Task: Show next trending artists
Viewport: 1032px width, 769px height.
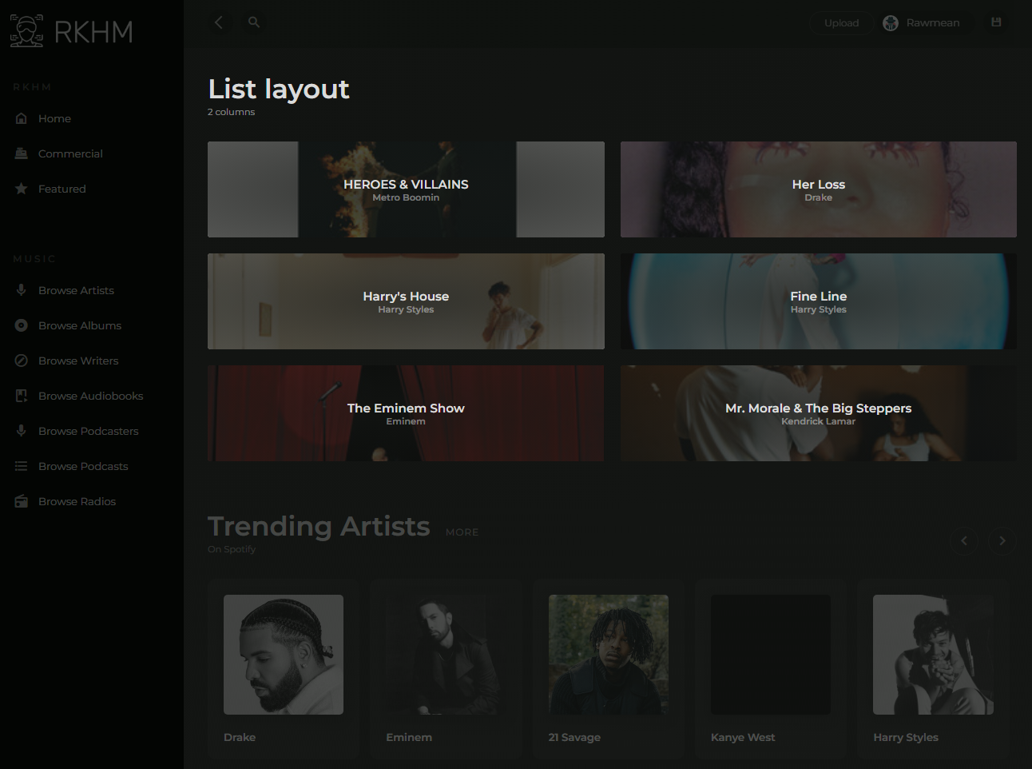Action: click(x=1002, y=540)
